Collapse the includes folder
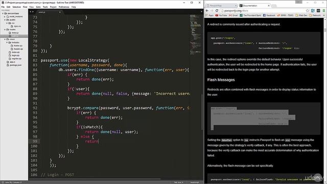 point(7,42)
